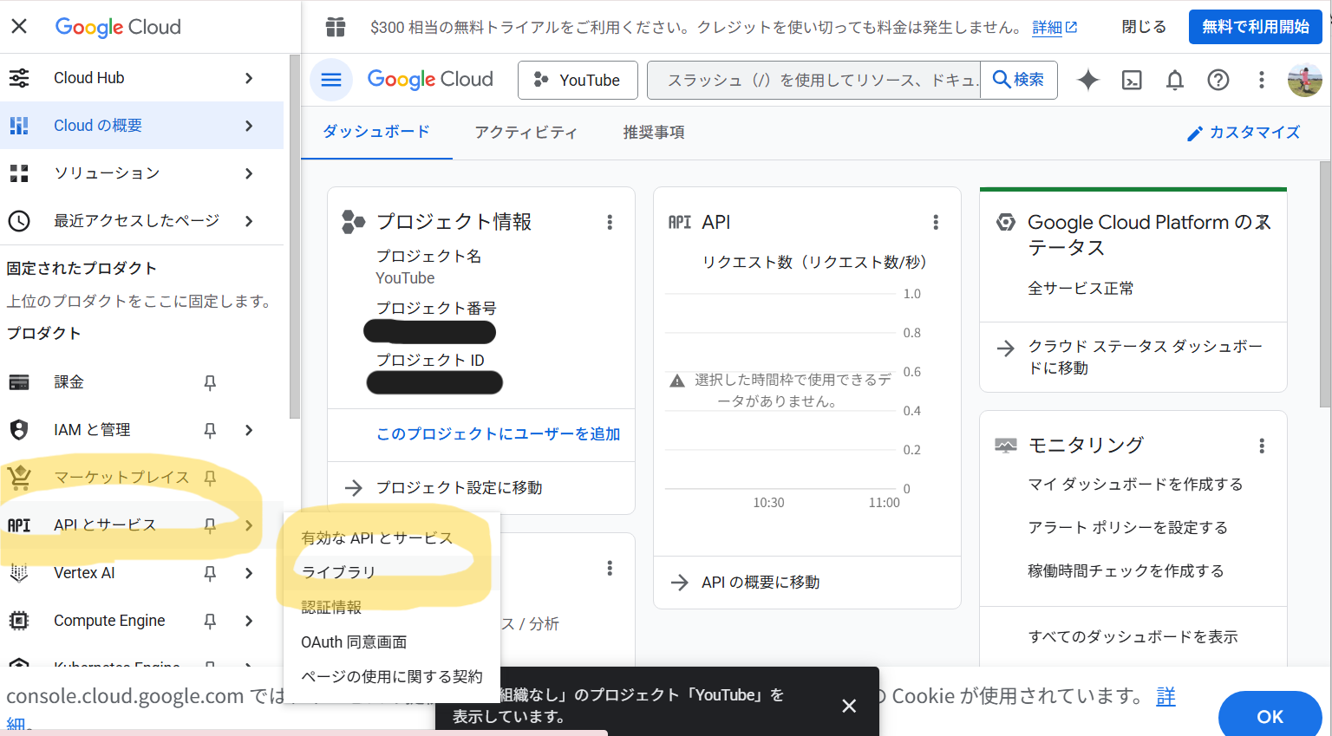Activate Cloud Shell terminal icon

(1132, 80)
